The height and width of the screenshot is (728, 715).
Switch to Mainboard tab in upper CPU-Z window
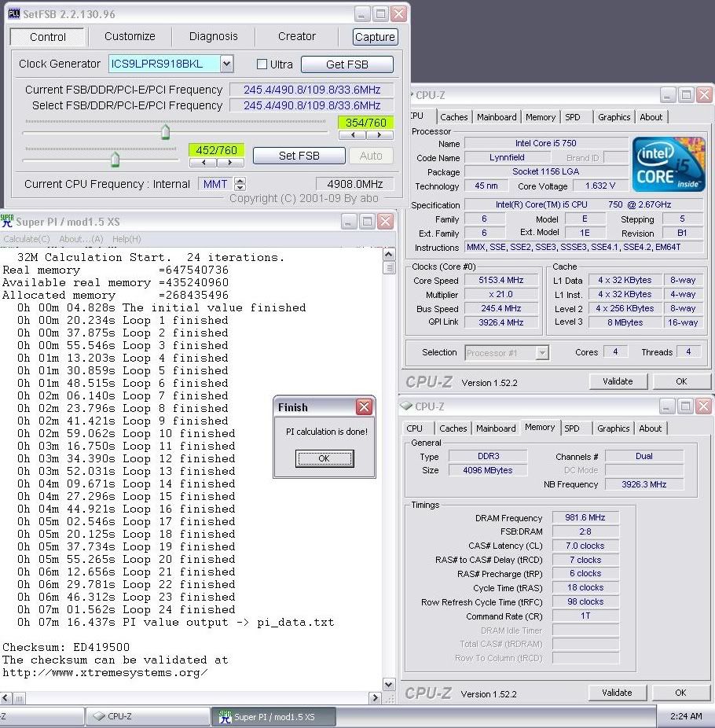[x=497, y=117]
